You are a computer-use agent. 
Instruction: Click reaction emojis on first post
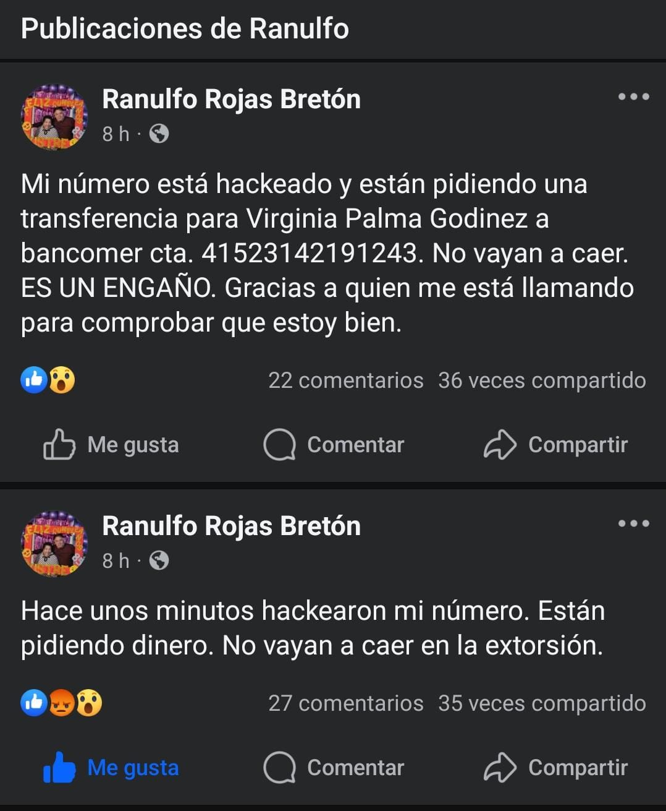48,380
